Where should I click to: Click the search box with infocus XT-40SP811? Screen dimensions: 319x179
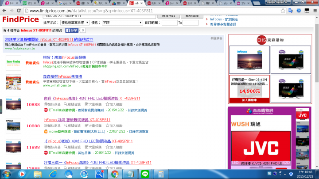(x=99, y=16)
